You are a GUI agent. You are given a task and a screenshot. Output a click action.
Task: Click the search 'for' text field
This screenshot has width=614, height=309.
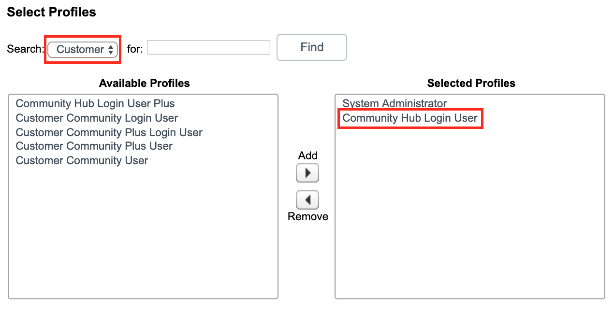[208, 47]
